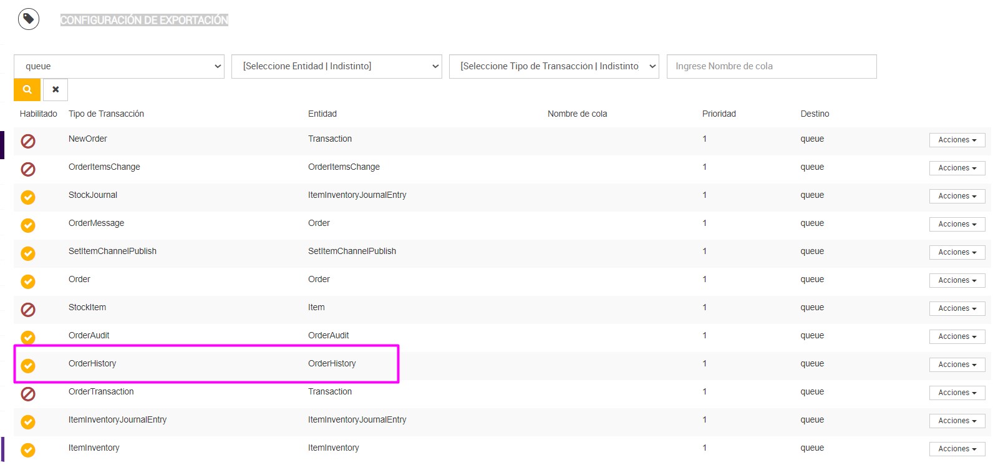Click Acciones button for OrderAudit row
Image resolution: width=998 pixels, height=475 pixels.
(957, 336)
